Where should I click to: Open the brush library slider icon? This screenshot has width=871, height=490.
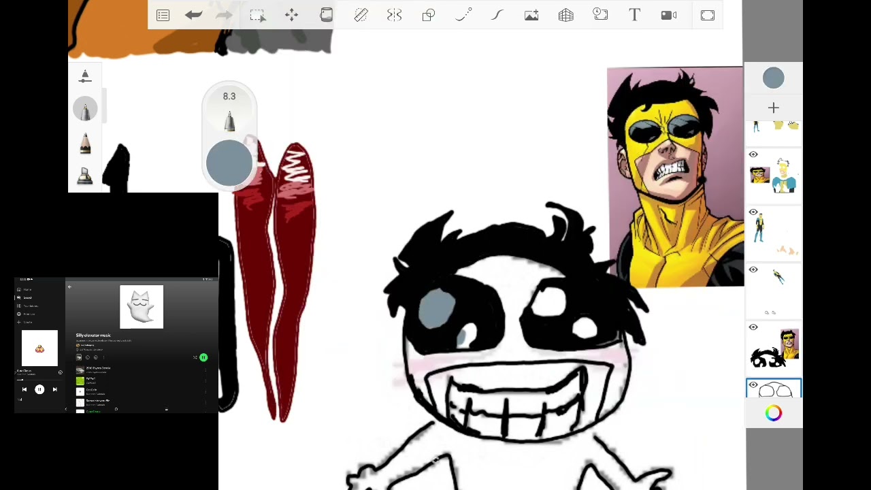85,76
